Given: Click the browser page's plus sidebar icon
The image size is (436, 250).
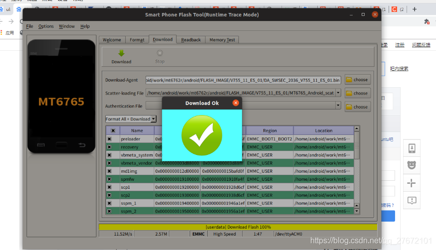Looking at the screenshot, I should 411,183.
